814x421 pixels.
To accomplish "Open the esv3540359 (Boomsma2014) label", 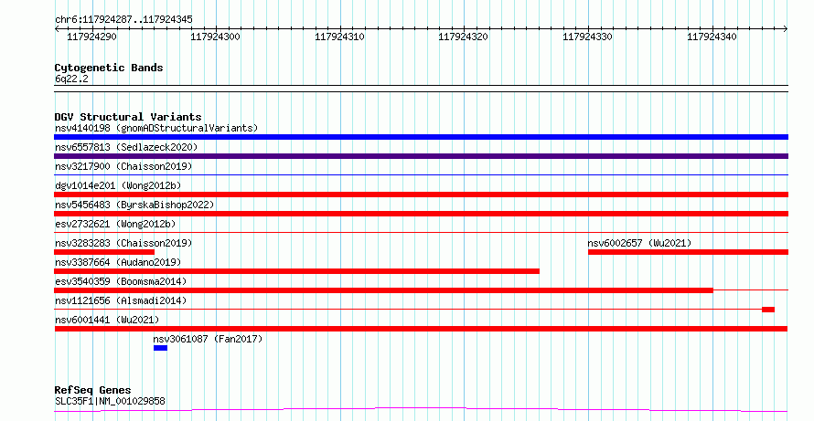I will [121, 281].
